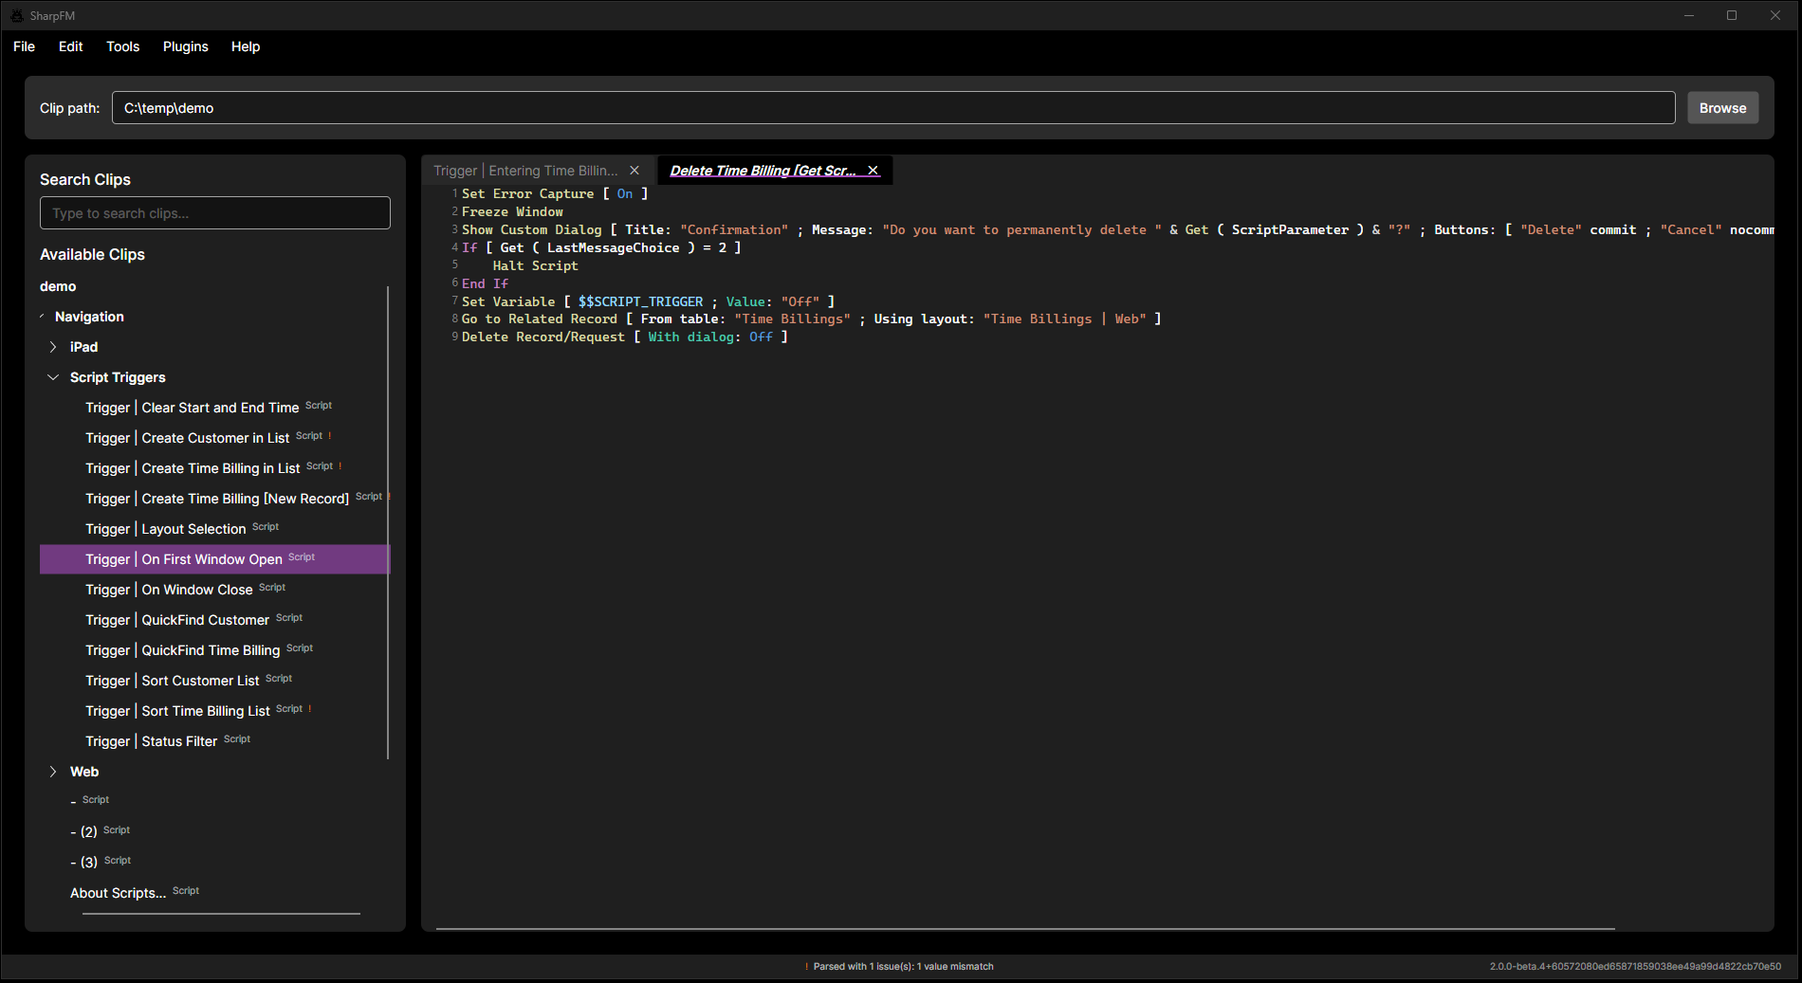Click the status bar parse warning icon
The height and width of the screenshot is (983, 1802).
click(x=807, y=967)
